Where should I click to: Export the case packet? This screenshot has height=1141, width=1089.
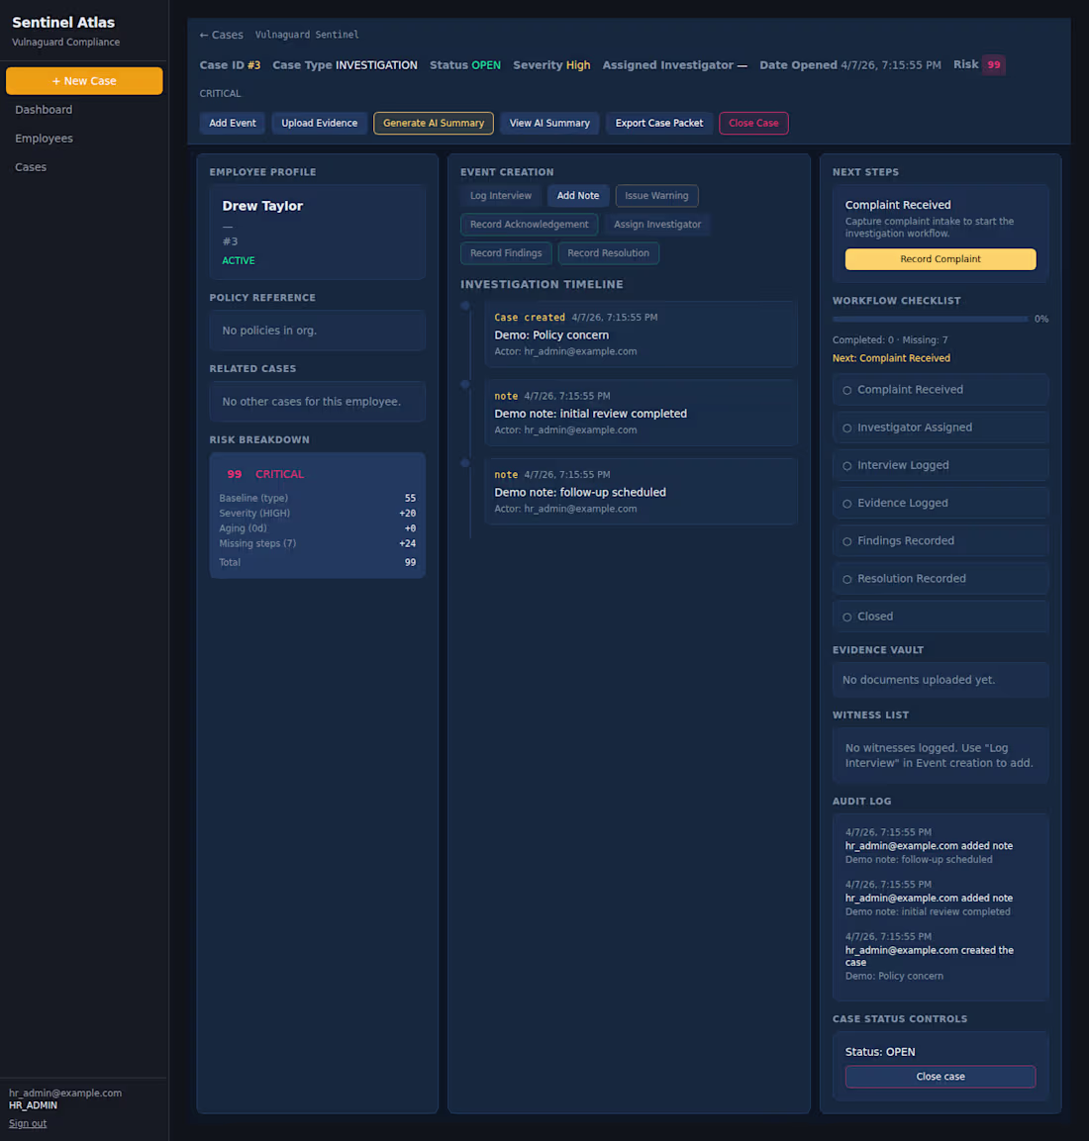click(x=658, y=123)
